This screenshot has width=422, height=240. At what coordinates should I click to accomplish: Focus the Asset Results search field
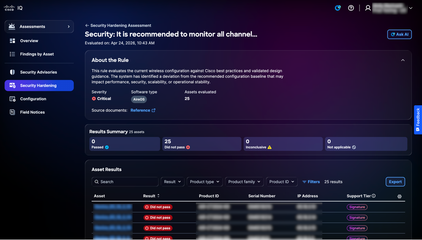pos(125,182)
